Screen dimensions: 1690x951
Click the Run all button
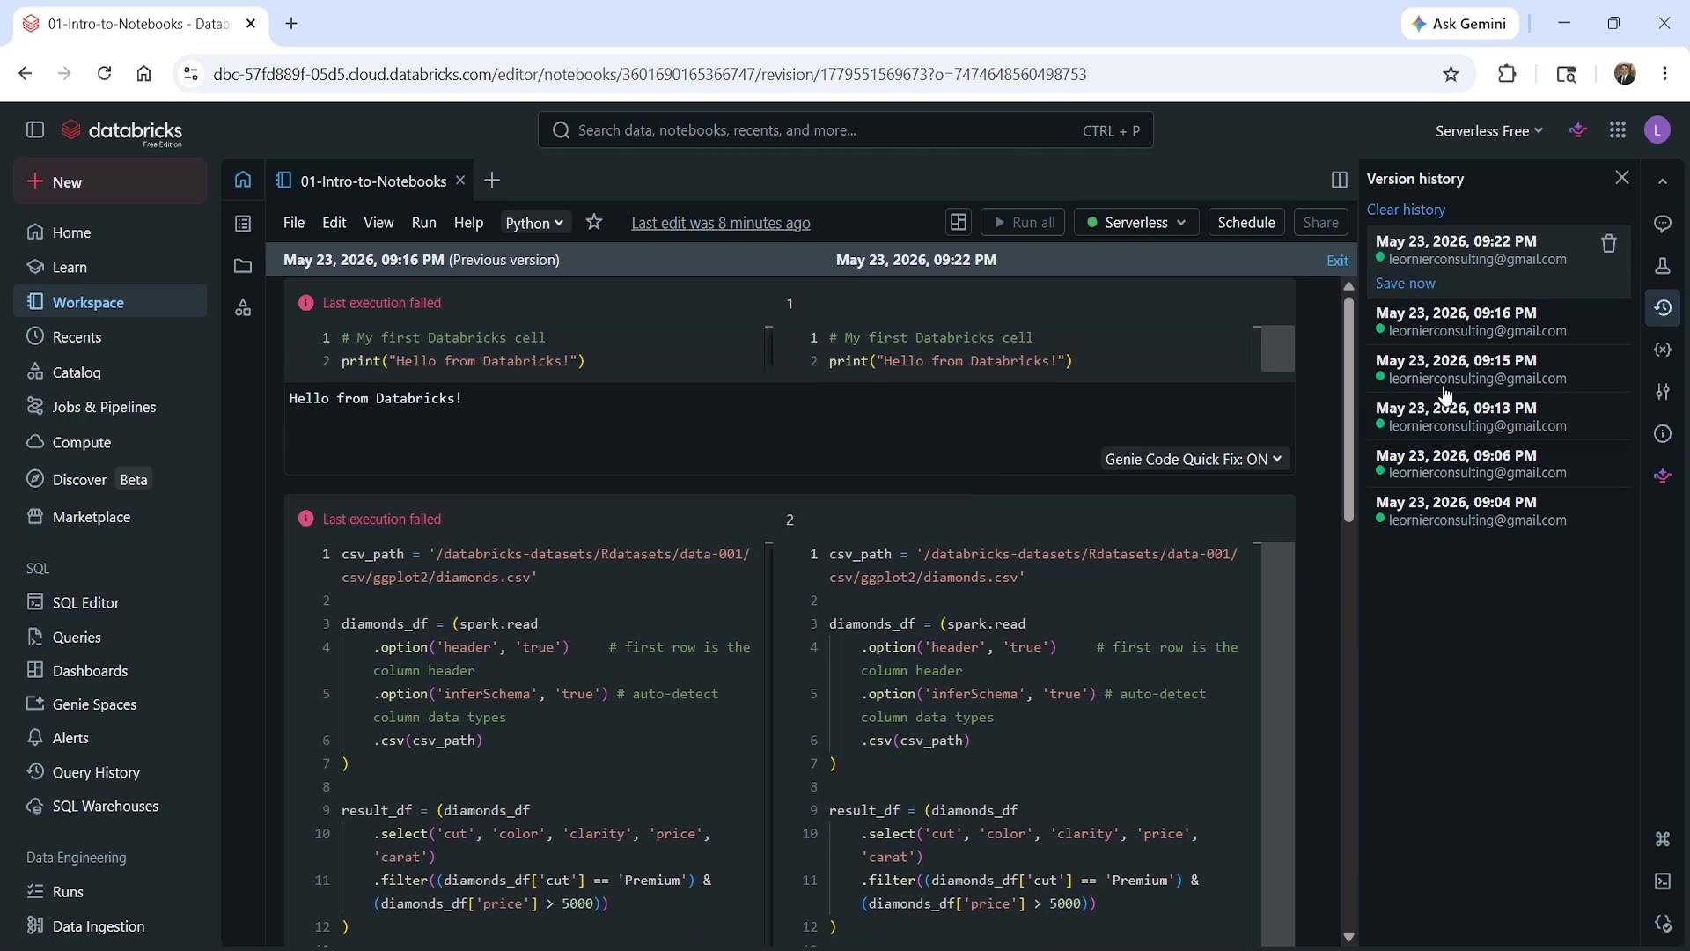1023,223
